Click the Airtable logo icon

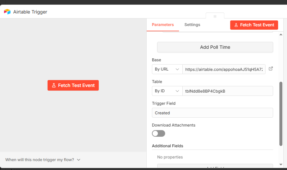click(x=7, y=12)
